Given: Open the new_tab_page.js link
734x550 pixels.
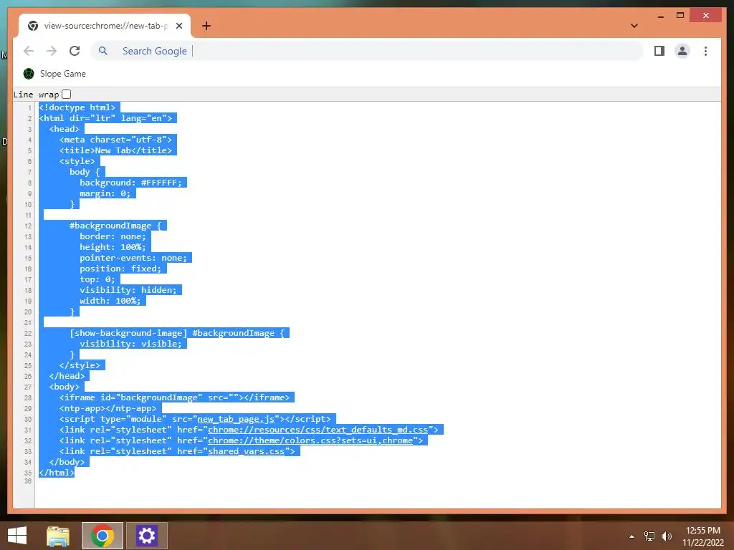Looking at the screenshot, I should [x=236, y=419].
